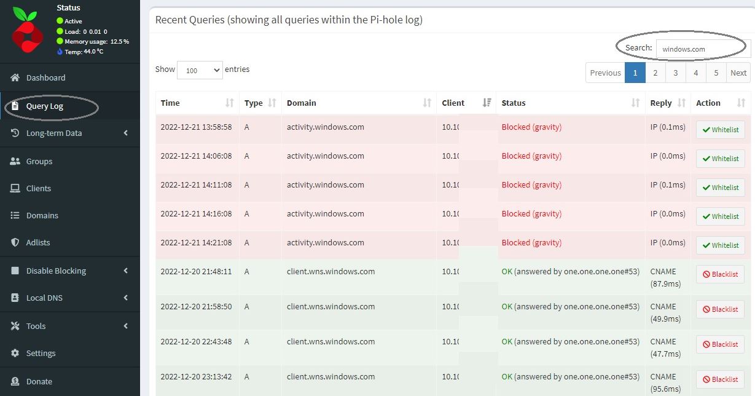Open Pi-hole Settings
This screenshot has width=755, height=396.
pyautogui.click(x=41, y=353)
